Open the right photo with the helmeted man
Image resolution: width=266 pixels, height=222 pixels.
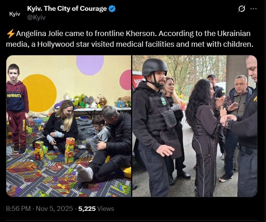coord(194,126)
